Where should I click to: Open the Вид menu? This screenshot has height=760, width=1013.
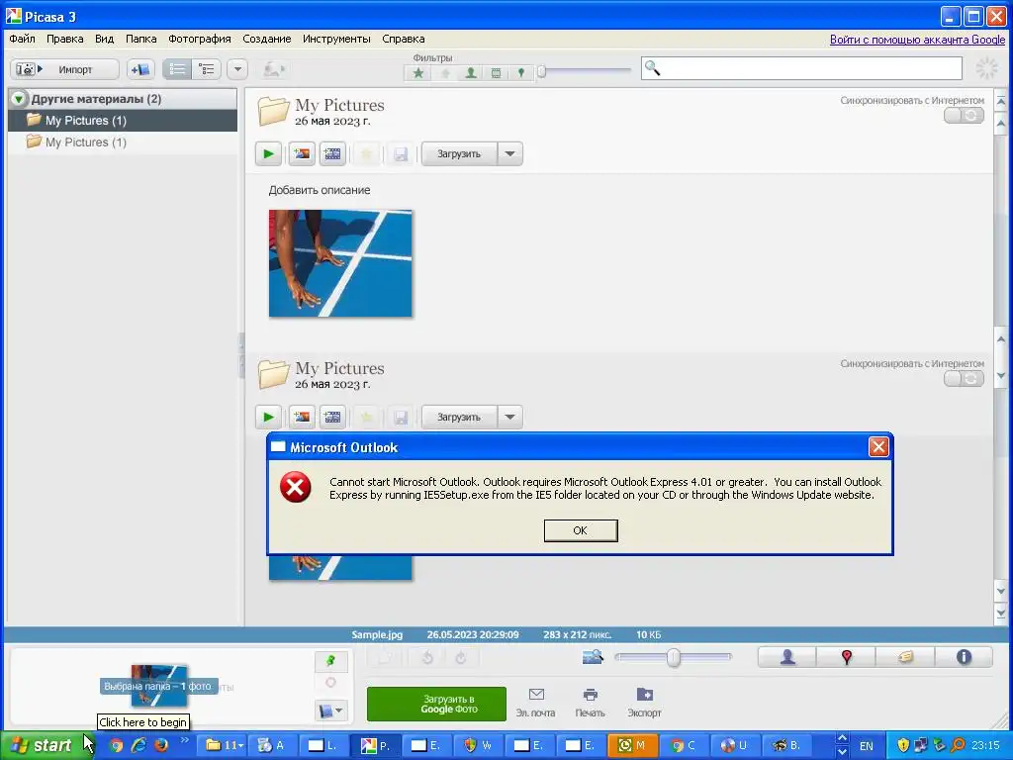pyautogui.click(x=104, y=39)
